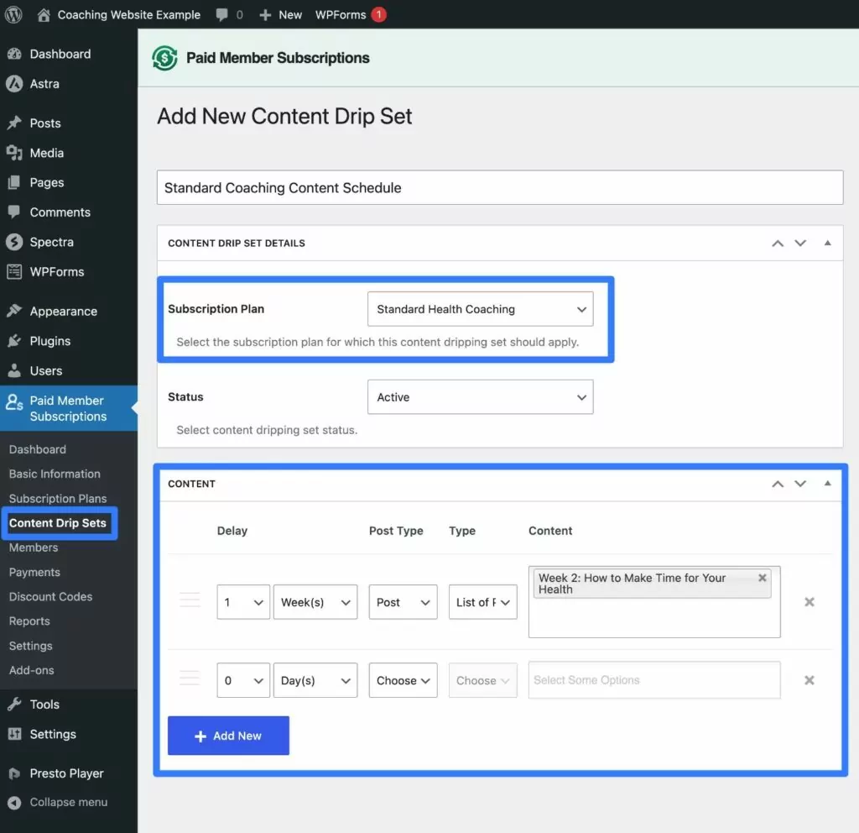The image size is (859, 833).
Task: Click the Select Some Options content field
Action: pyautogui.click(x=654, y=680)
